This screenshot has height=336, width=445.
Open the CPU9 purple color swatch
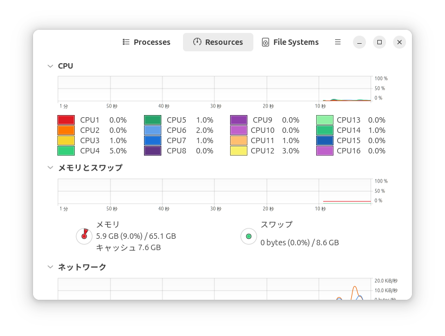point(239,120)
